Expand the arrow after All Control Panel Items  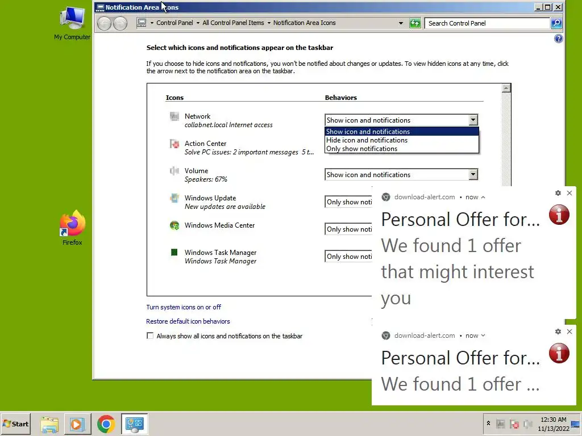click(269, 23)
